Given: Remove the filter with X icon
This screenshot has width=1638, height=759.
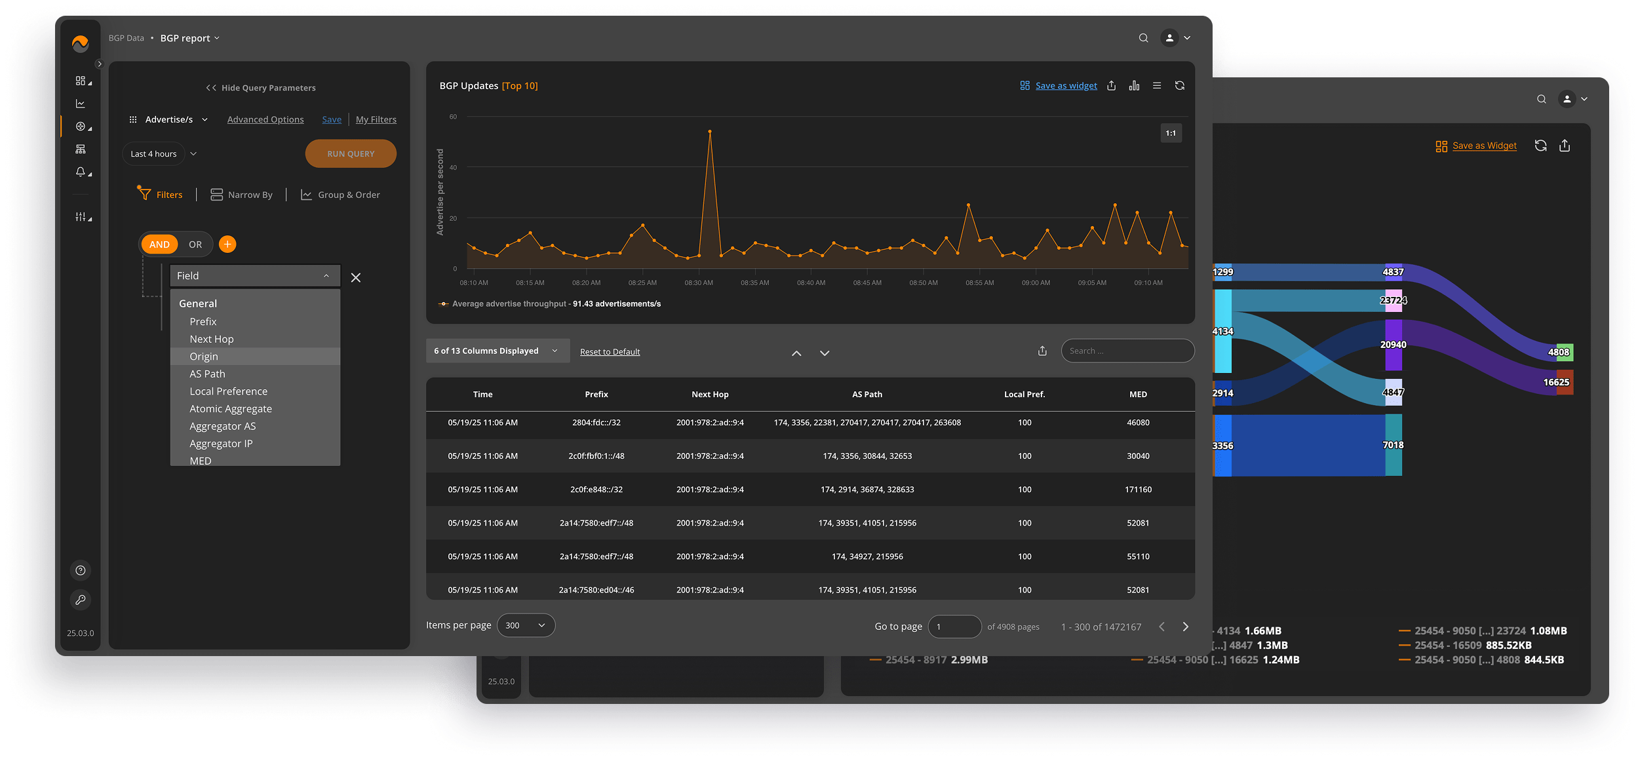Looking at the screenshot, I should point(356,278).
